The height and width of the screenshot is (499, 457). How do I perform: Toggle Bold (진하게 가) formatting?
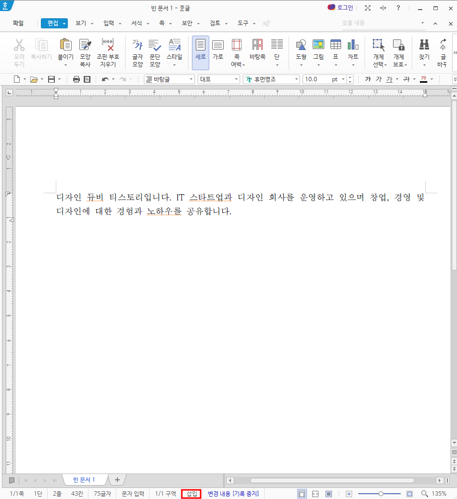[x=368, y=79]
